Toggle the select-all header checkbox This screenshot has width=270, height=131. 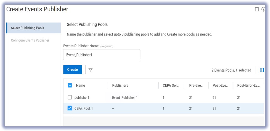tap(70, 85)
